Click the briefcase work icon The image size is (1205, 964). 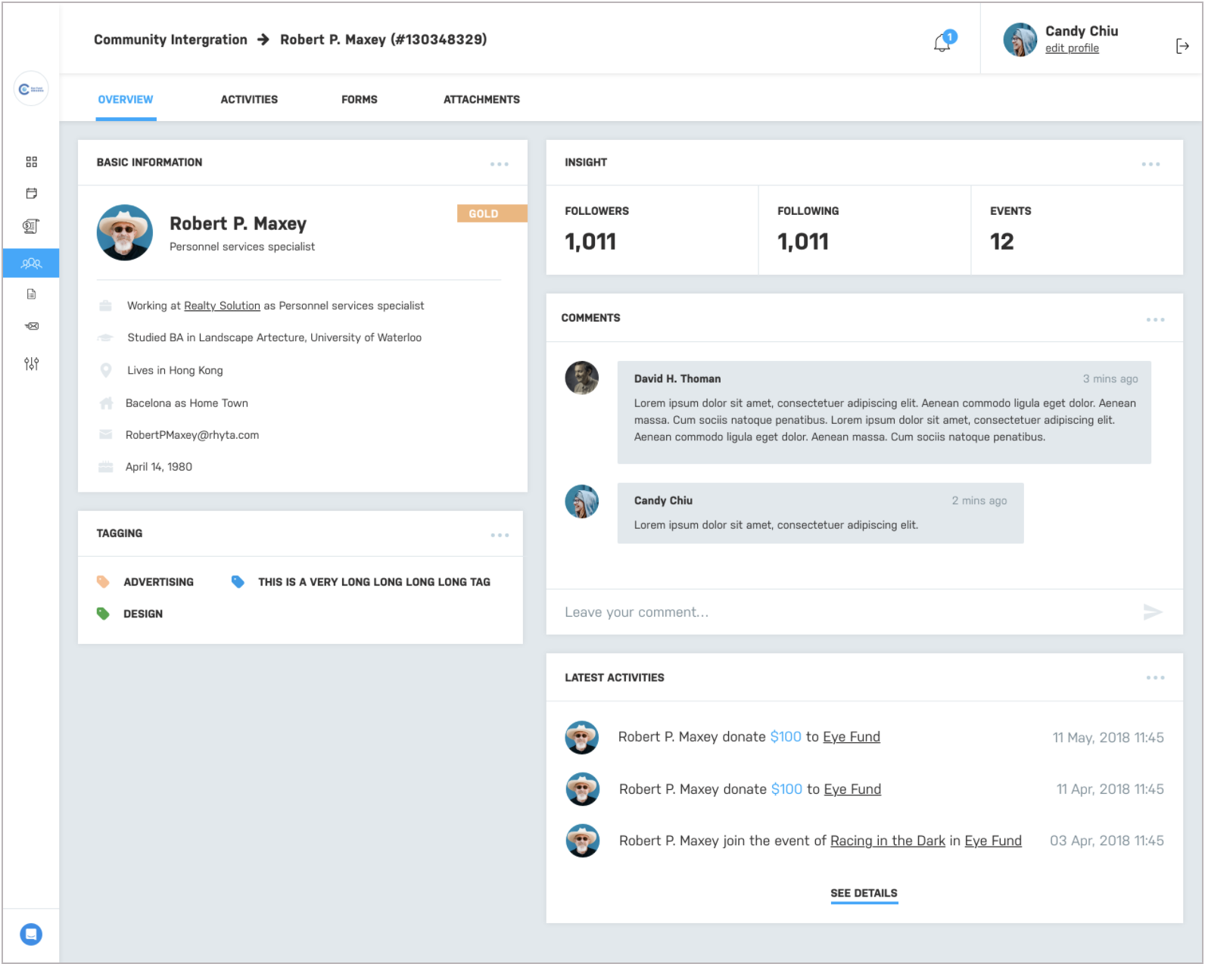point(106,306)
